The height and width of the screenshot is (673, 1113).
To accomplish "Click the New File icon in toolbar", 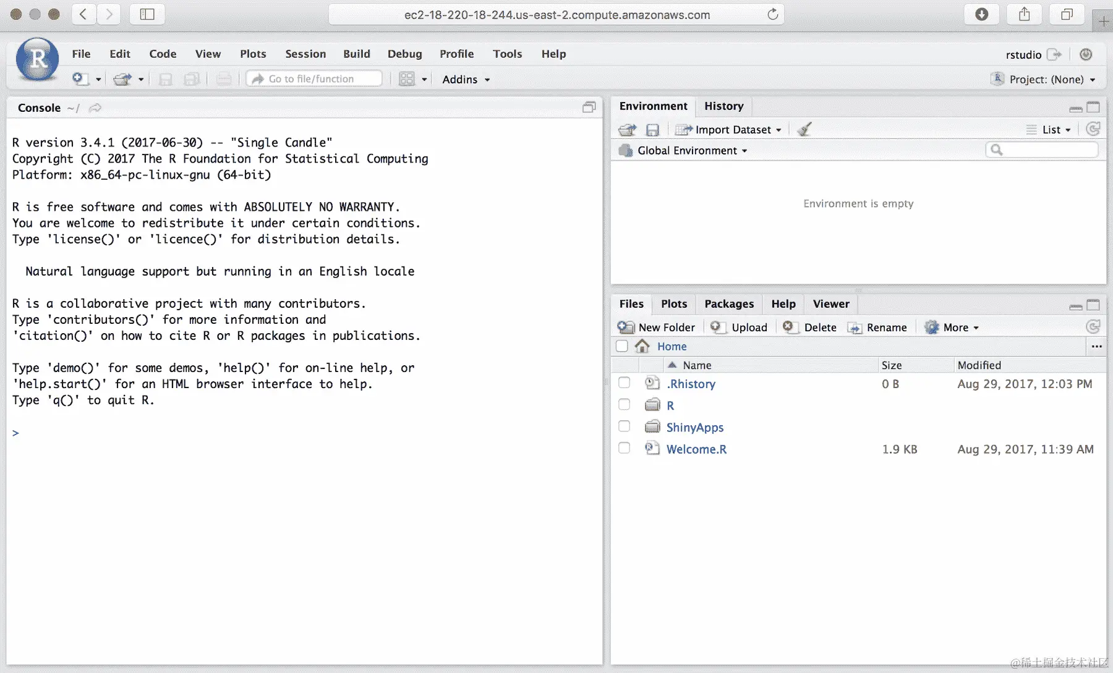I will pyautogui.click(x=80, y=79).
